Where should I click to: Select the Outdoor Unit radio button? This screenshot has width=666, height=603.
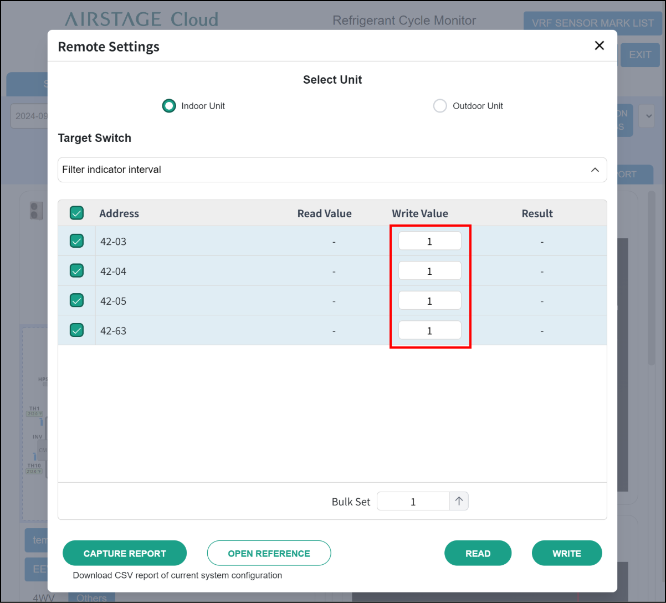[x=440, y=106]
